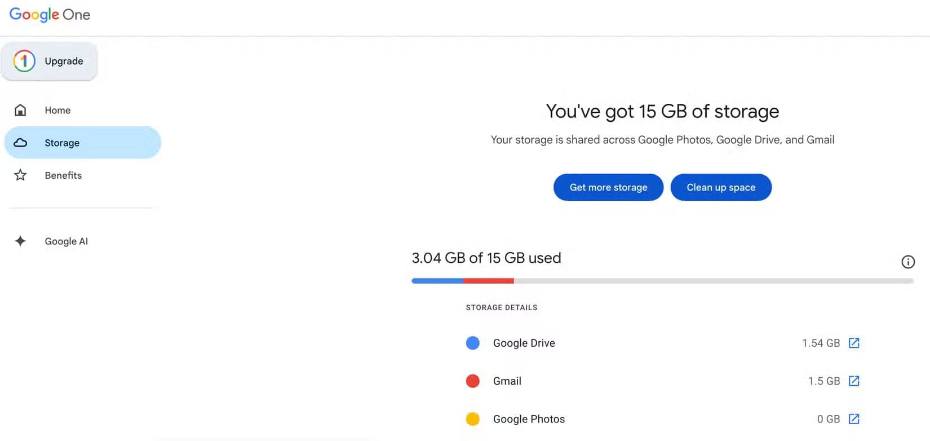The height and width of the screenshot is (441, 930).
Task: Select the Storage cloud icon
Action: point(20,143)
